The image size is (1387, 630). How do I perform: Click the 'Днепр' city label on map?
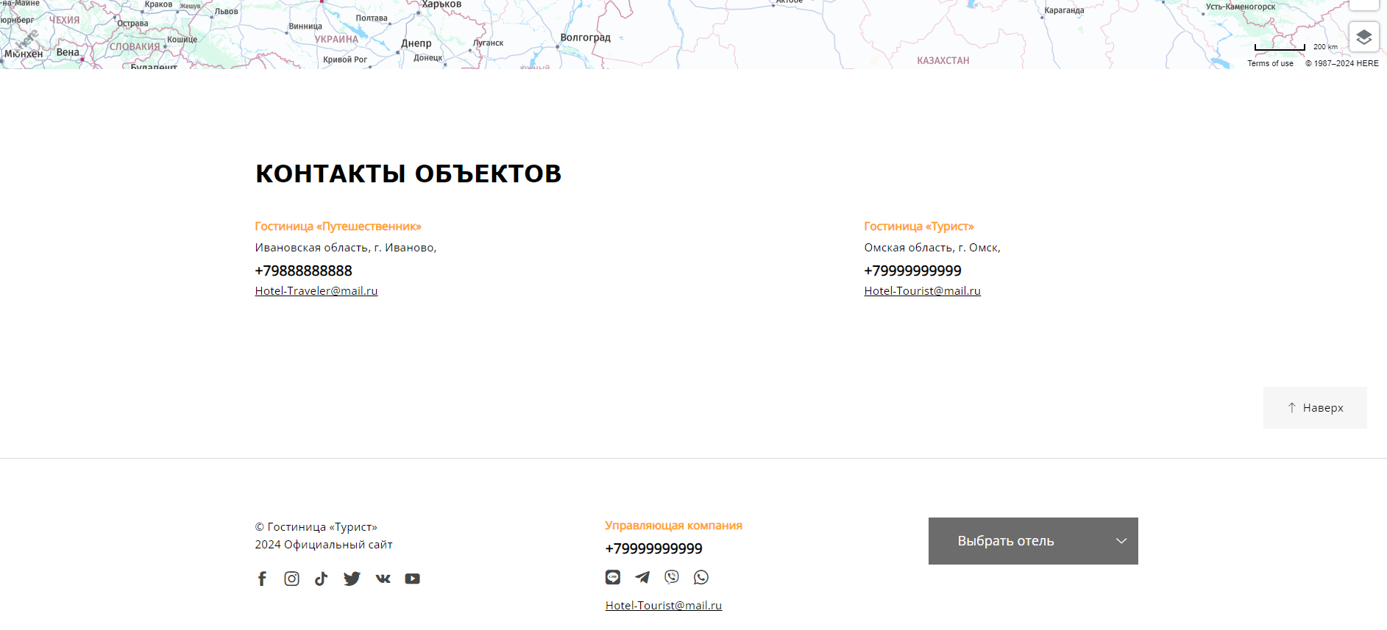click(x=416, y=43)
